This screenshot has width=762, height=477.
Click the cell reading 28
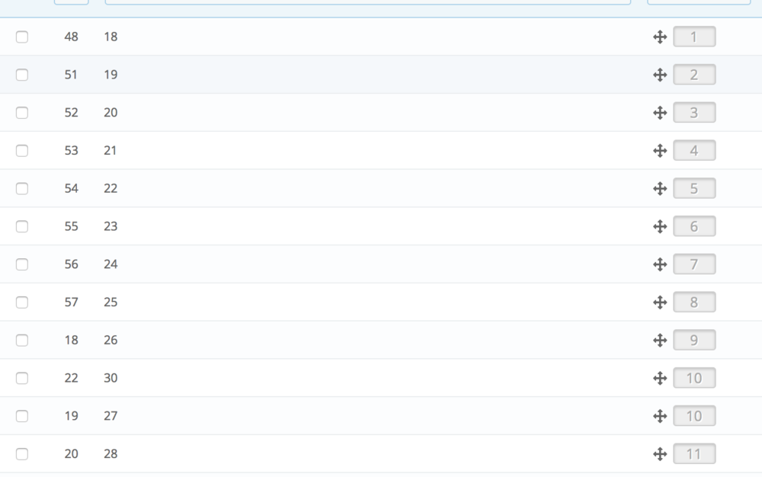(x=110, y=453)
